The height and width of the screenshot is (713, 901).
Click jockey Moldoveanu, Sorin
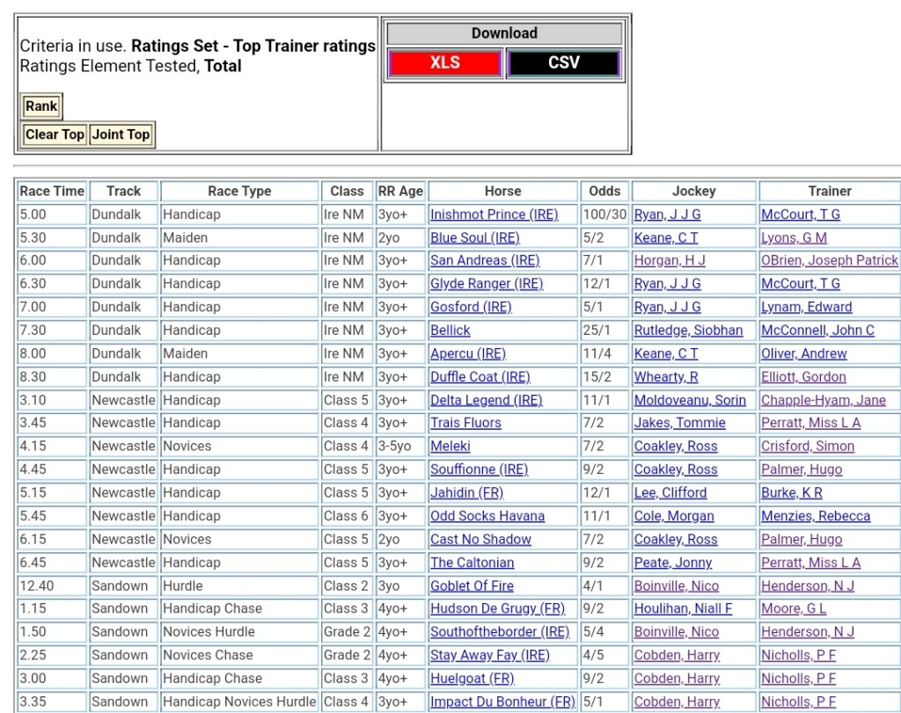click(x=690, y=400)
